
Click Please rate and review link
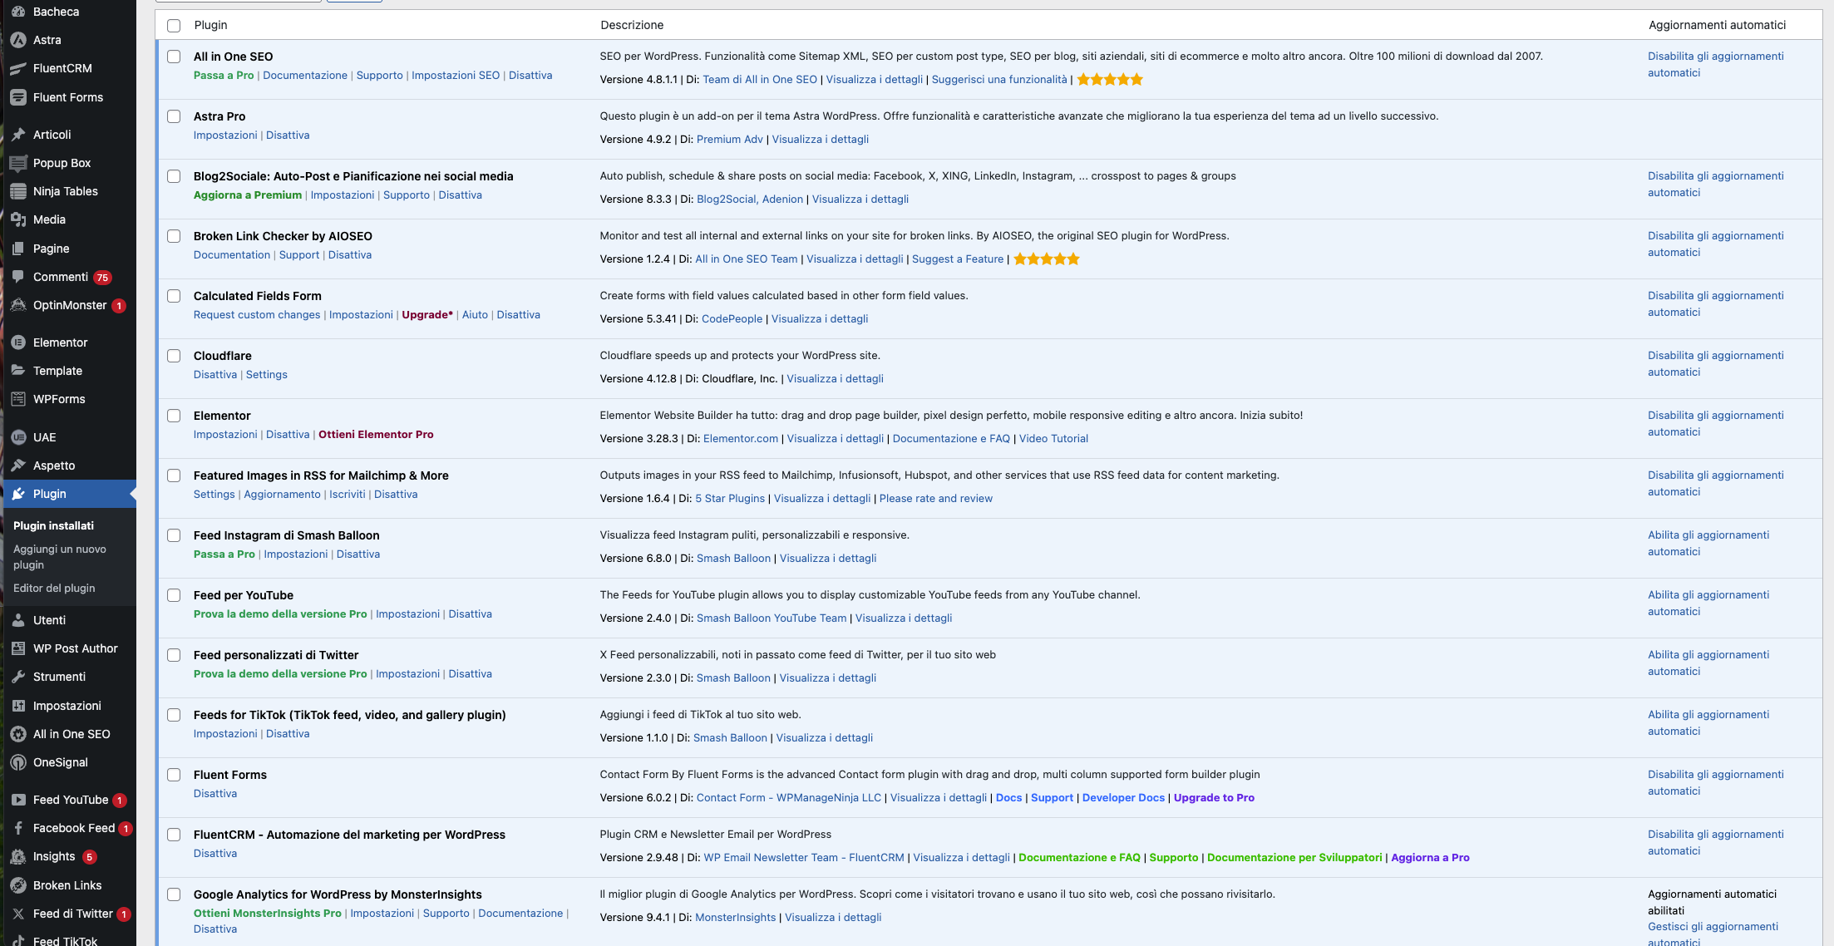click(x=936, y=498)
